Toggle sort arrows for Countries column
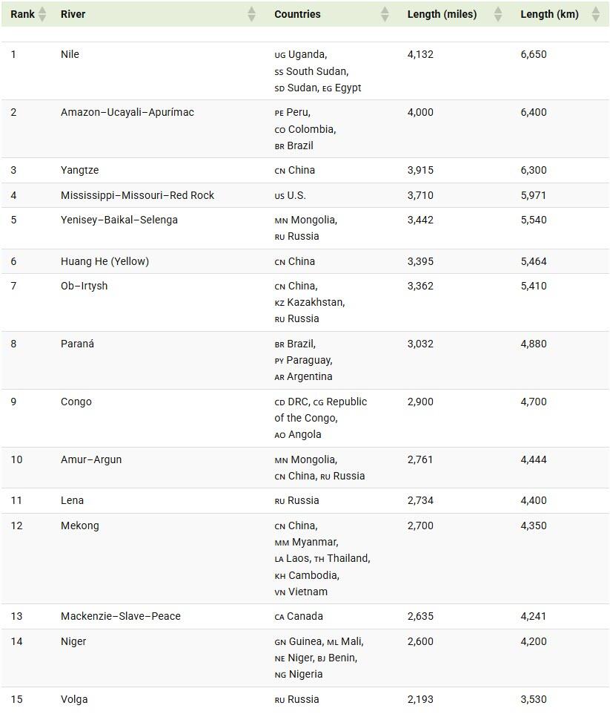Viewport: 610px width, 717px height. (x=385, y=14)
